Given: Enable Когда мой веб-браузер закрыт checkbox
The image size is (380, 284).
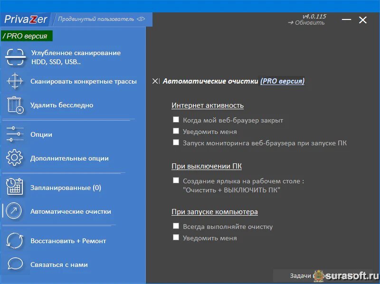Looking at the screenshot, I should coord(176,120).
